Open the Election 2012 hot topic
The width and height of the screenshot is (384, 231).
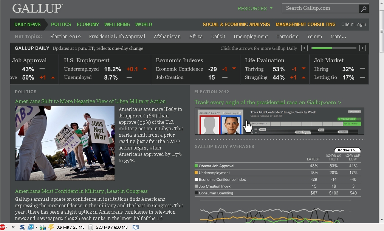65,36
